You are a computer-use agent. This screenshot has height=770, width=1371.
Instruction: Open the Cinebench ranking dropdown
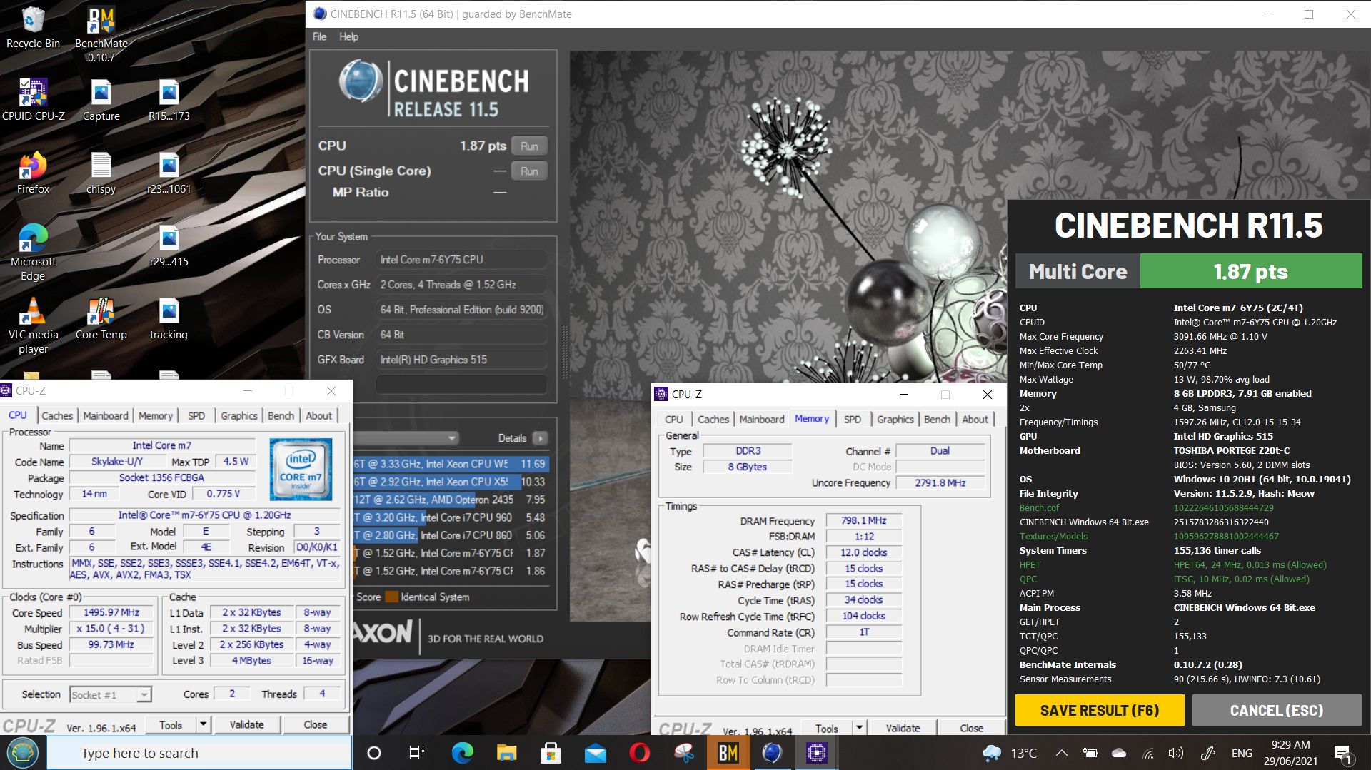406,437
